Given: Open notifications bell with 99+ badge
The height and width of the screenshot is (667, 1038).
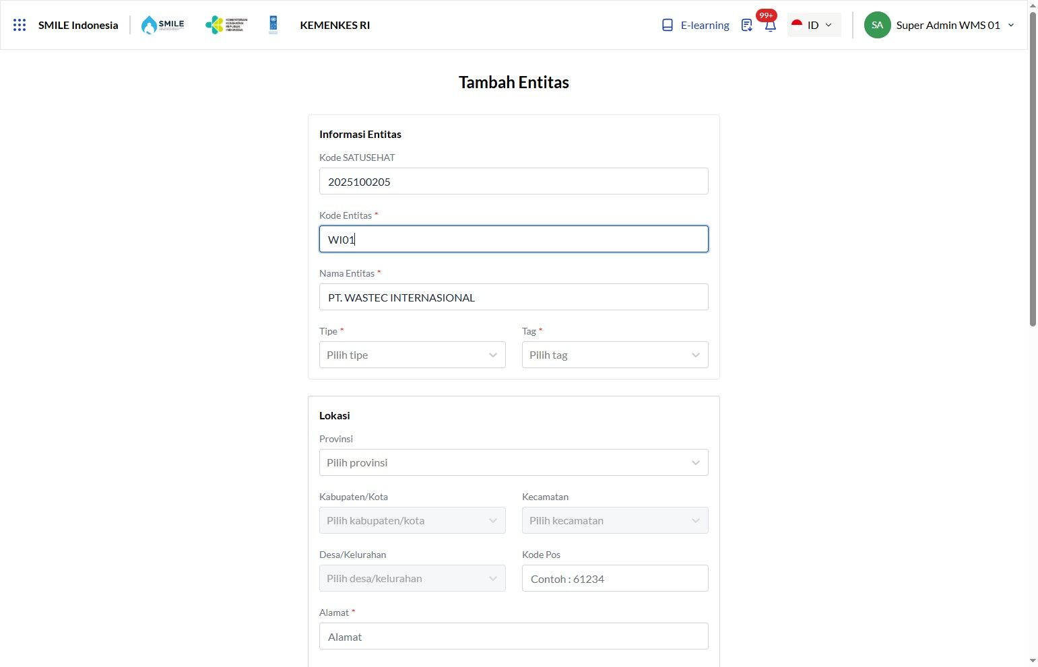Looking at the screenshot, I should [770, 24].
